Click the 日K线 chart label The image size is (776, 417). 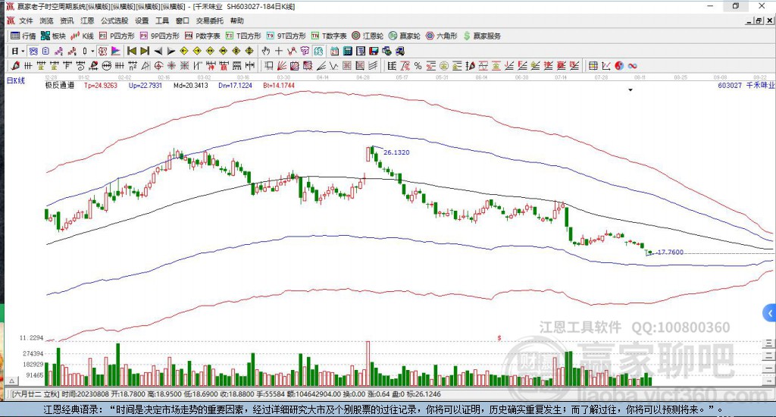coord(16,80)
